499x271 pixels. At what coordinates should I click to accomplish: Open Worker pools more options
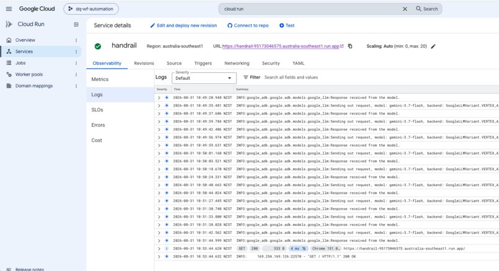[x=76, y=74]
